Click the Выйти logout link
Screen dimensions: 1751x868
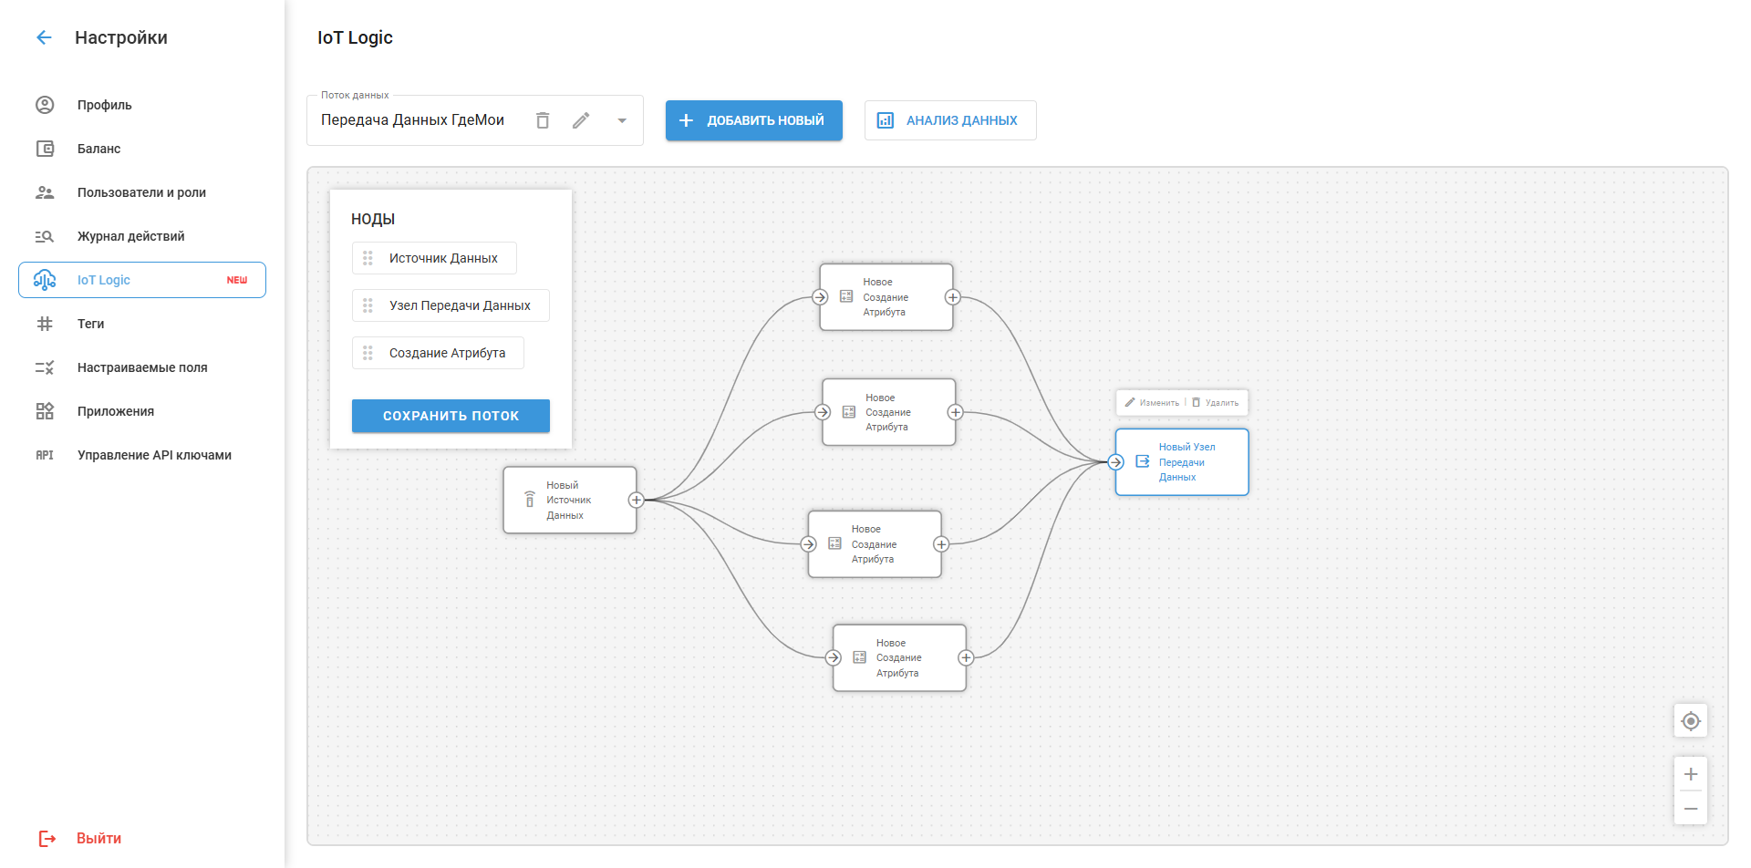click(x=98, y=838)
